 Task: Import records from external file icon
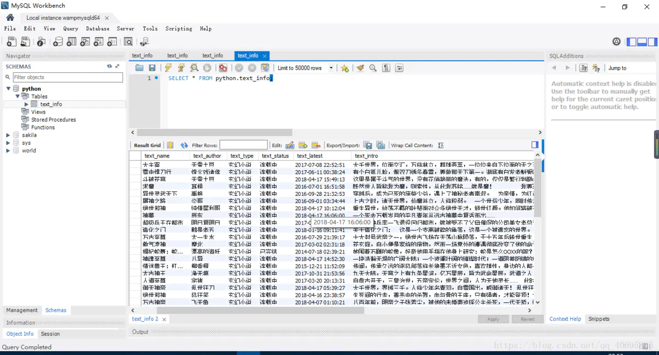tap(381, 145)
